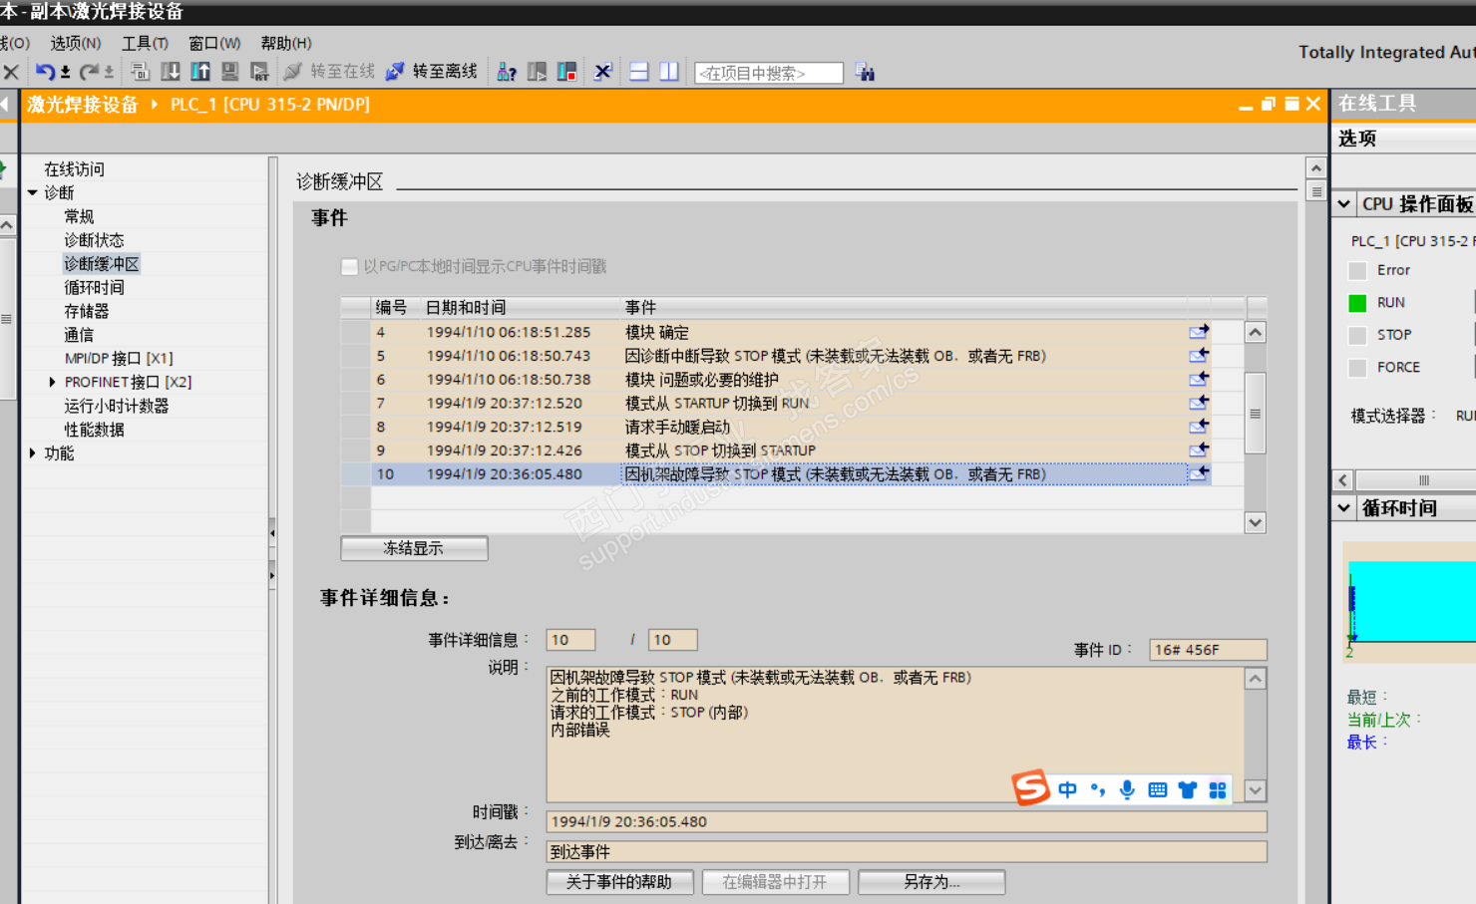
Task: Open the Sogou toolbox grid icon
Action: (1217, 790)
